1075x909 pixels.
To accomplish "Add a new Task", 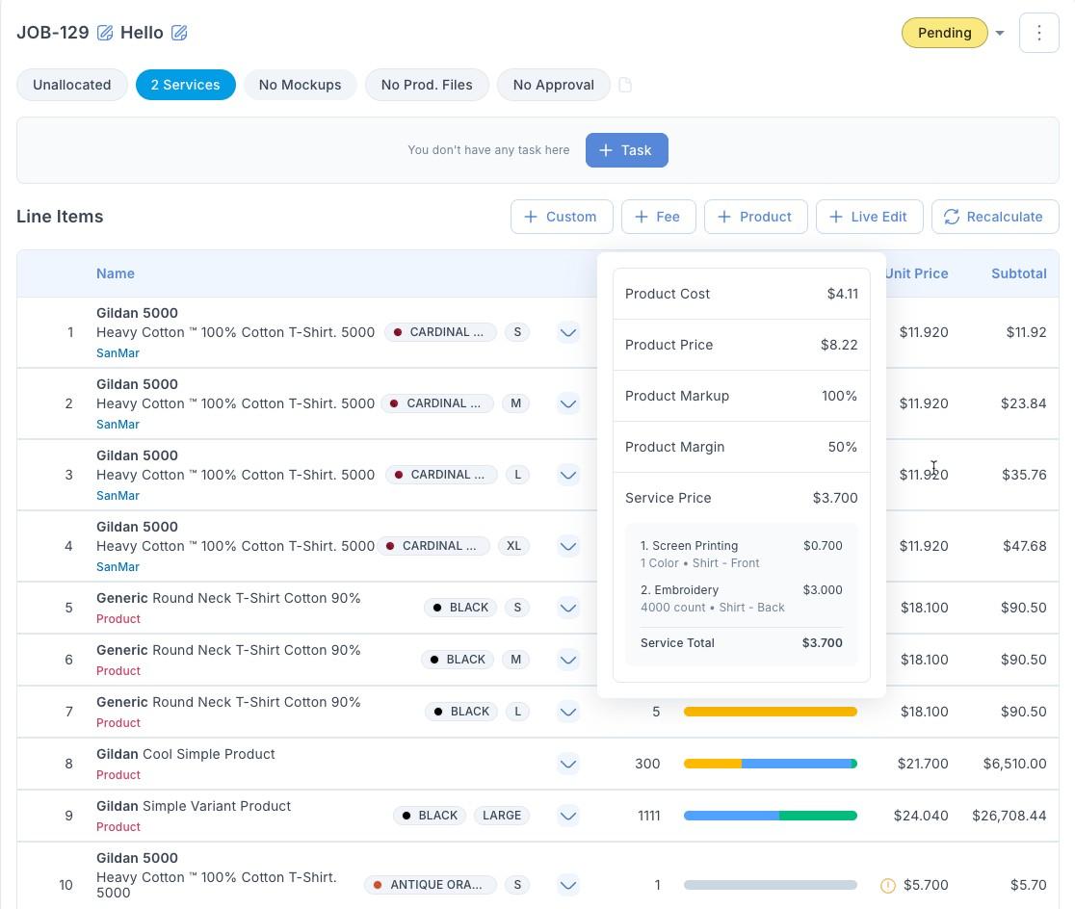I will (626, 150).
